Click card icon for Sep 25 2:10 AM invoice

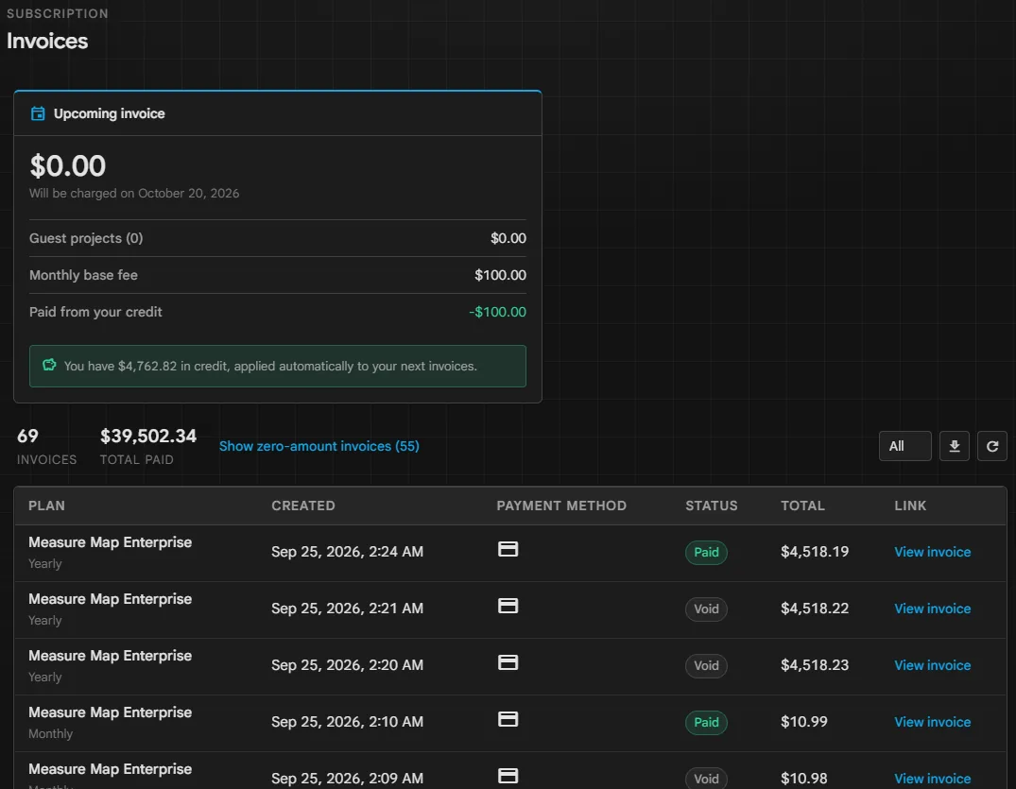508,720
